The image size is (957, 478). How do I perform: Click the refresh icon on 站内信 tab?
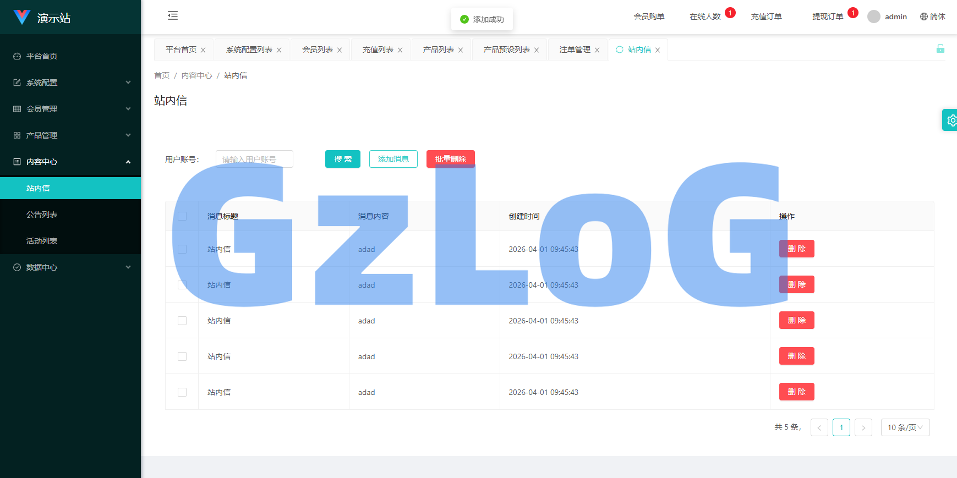[620, 50]
